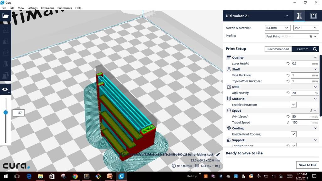
Task: Click the Shell category icon
Action: [229, 69]
